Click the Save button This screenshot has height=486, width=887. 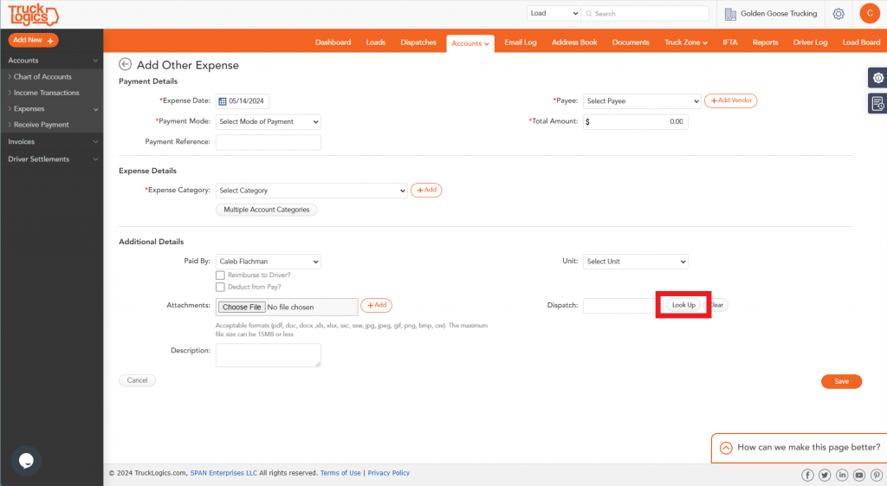tap(841, 381)
